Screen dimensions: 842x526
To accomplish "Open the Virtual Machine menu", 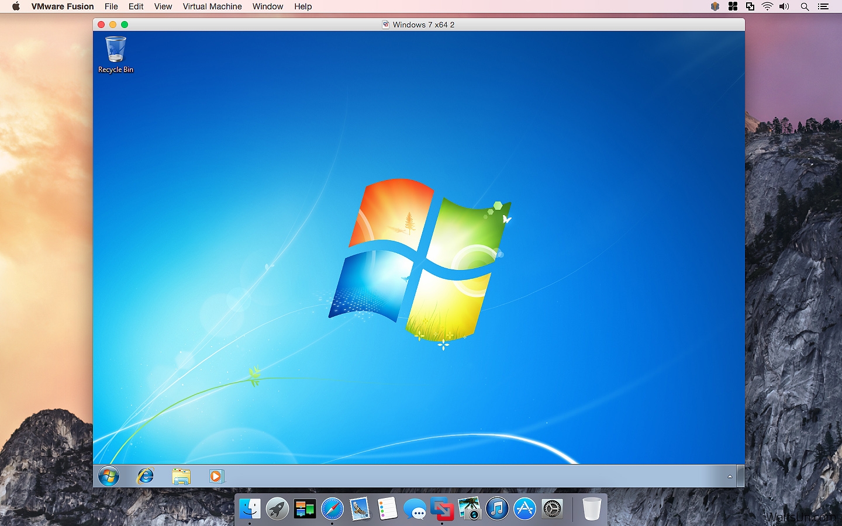I will (x=212, y=6).
